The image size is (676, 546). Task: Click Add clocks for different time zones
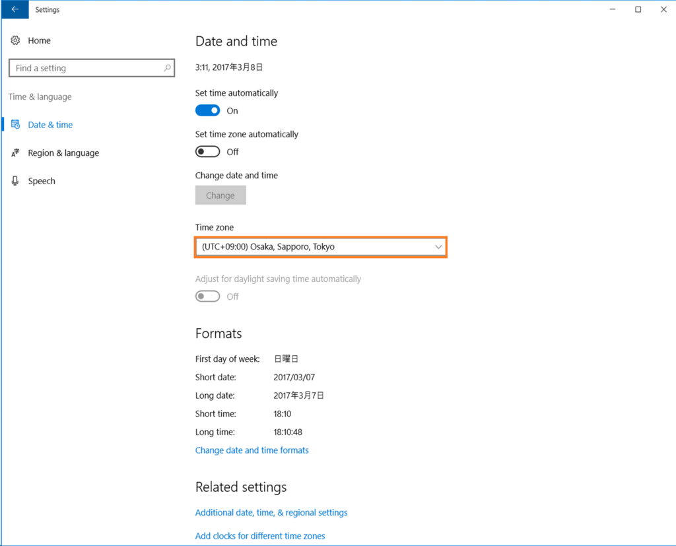pyautogui.click(x=260, y=535)
